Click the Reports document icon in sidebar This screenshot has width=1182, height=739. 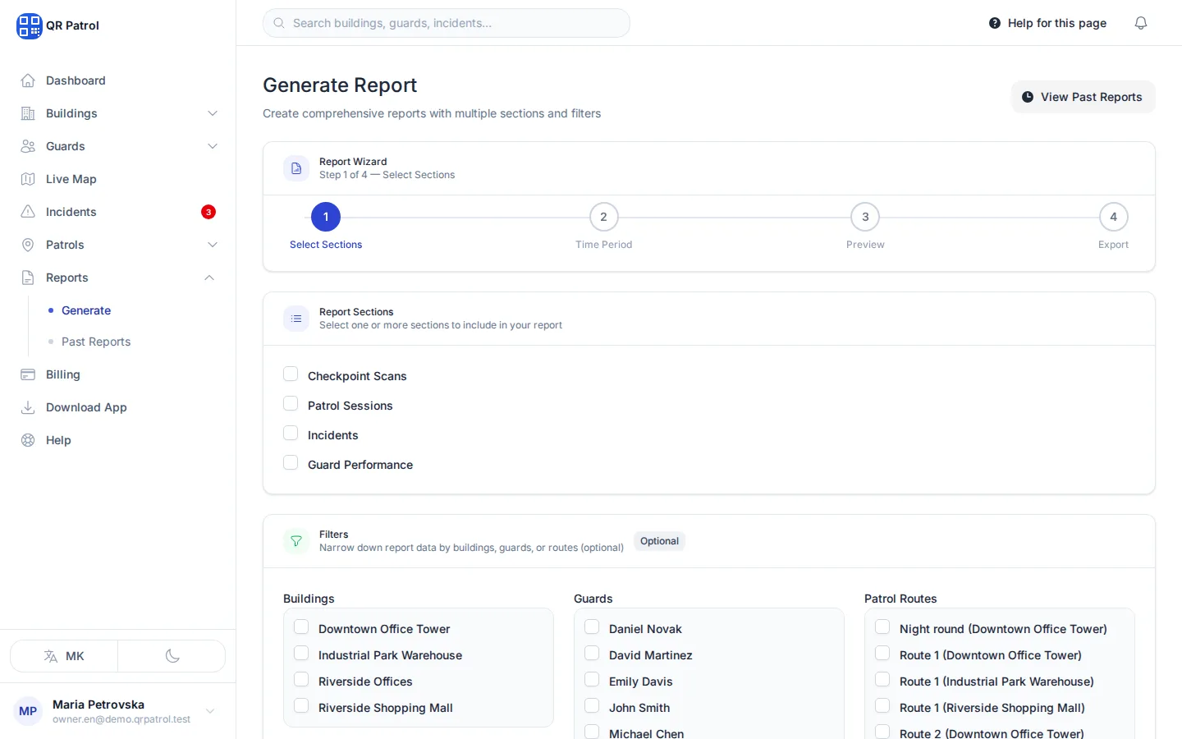[28, 278]
